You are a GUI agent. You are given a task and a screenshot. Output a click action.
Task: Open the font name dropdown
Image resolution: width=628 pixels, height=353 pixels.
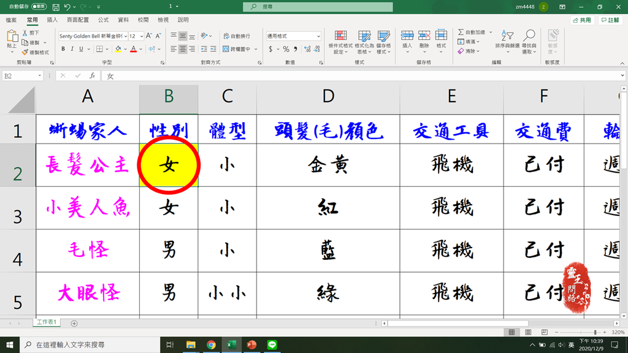tap(125, 36)
